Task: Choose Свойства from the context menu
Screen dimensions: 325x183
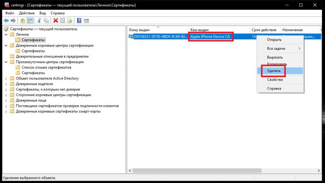Action: point(275,80)
